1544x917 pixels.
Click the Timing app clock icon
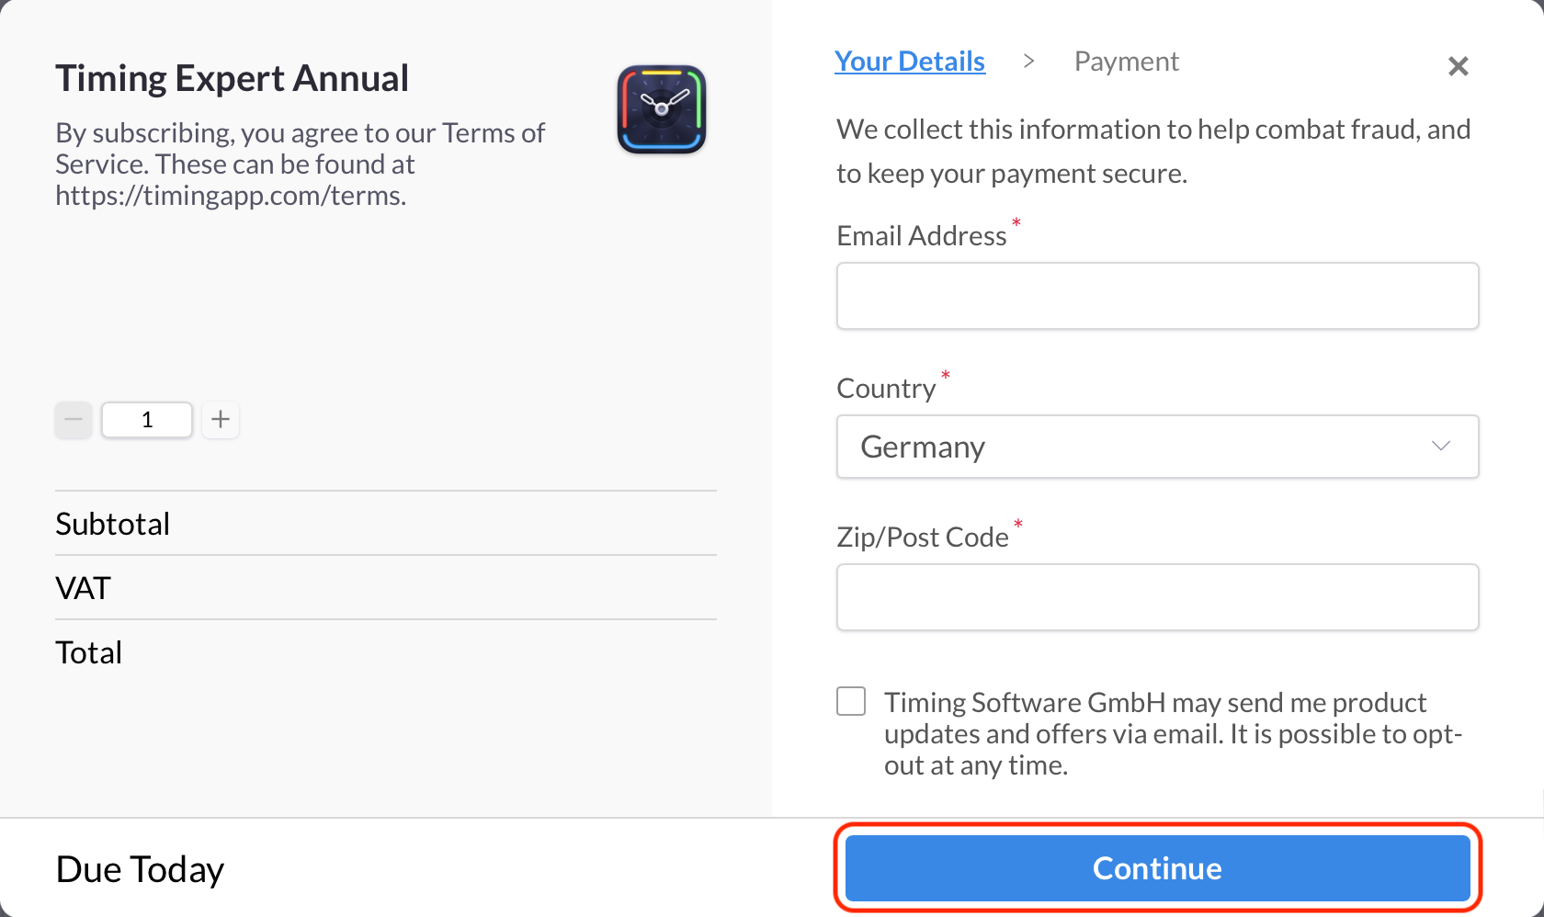coord(661,108)
